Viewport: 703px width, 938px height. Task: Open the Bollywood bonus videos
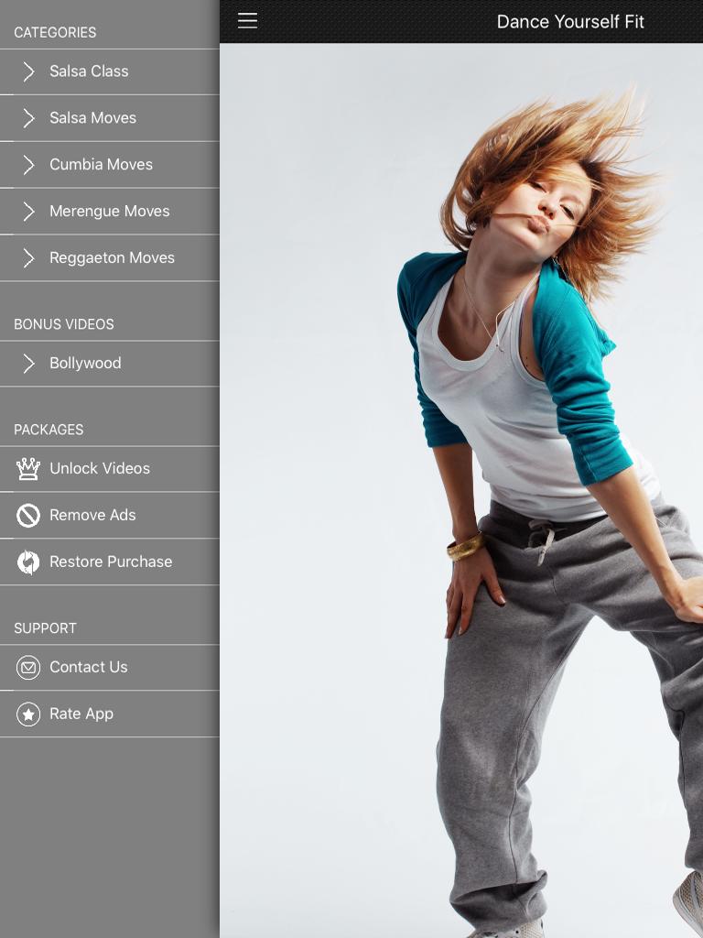(110, 364)
